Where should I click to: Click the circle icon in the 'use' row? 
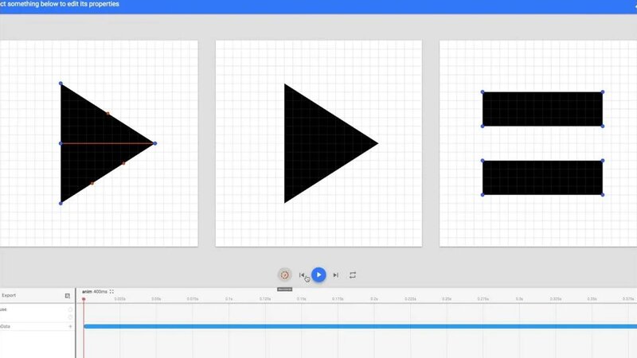[70, 309]
